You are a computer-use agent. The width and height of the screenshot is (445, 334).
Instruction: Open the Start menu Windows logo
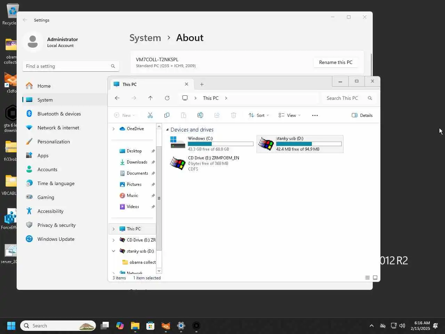coord(11,326)
